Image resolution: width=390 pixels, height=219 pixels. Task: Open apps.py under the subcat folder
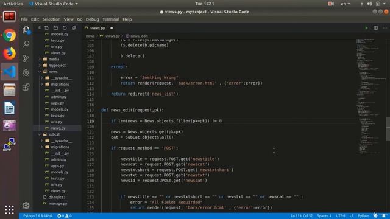pyautogui.click(x=57, y=166)
